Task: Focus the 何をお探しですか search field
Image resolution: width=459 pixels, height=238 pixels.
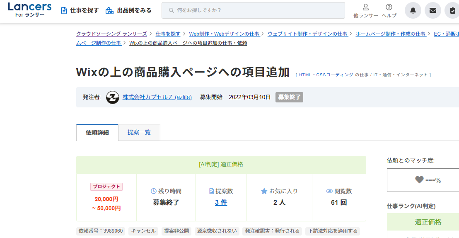Action: (253, 10)
